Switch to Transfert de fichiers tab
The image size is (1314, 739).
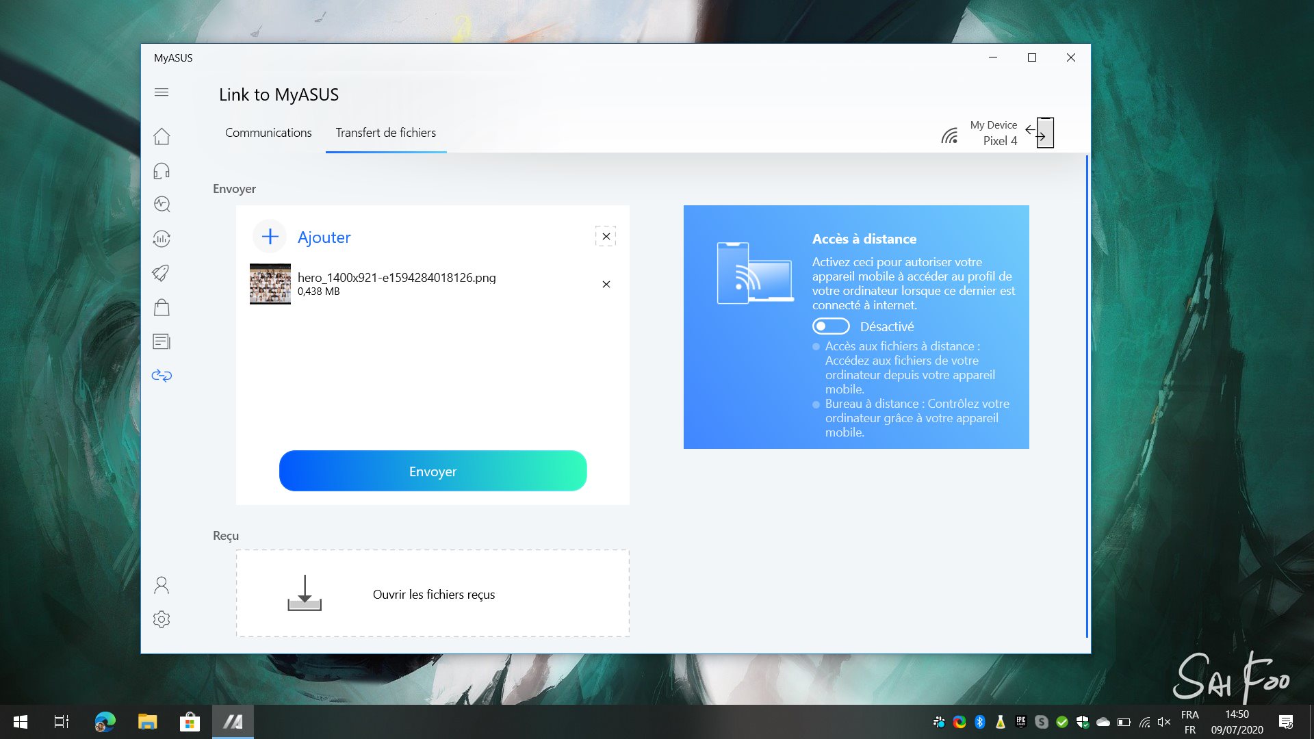[385, 133]
